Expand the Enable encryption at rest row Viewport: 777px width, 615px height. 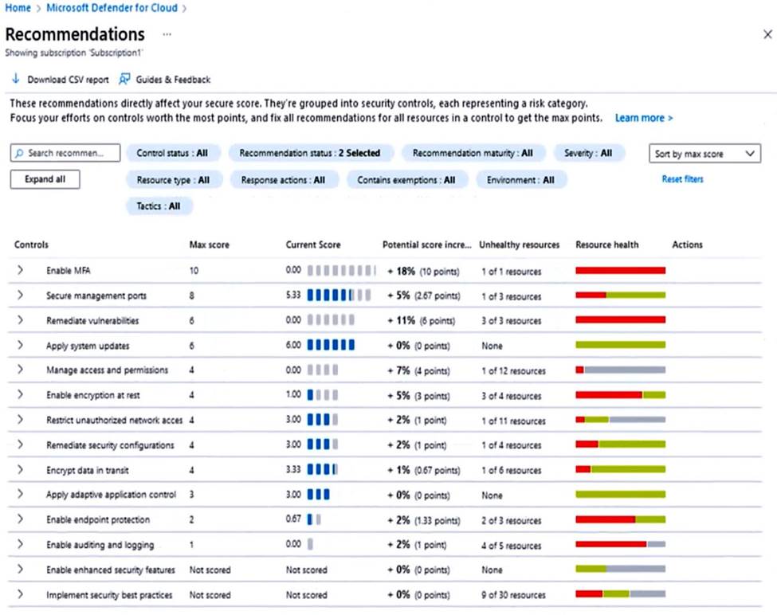(x=20, y=395)
